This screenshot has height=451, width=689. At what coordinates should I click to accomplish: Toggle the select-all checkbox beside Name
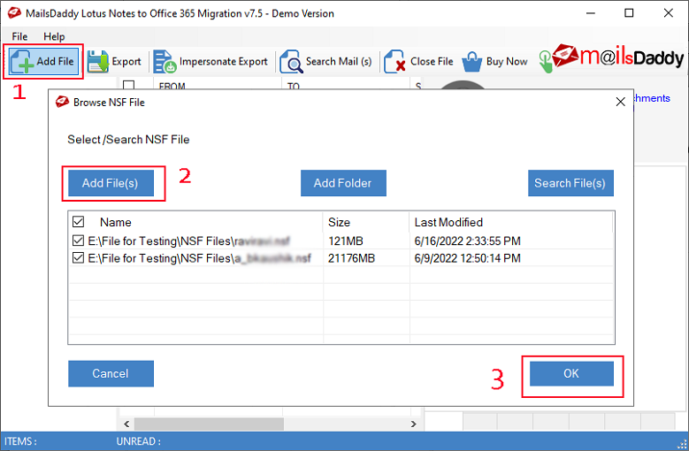[x=78, y=222]
